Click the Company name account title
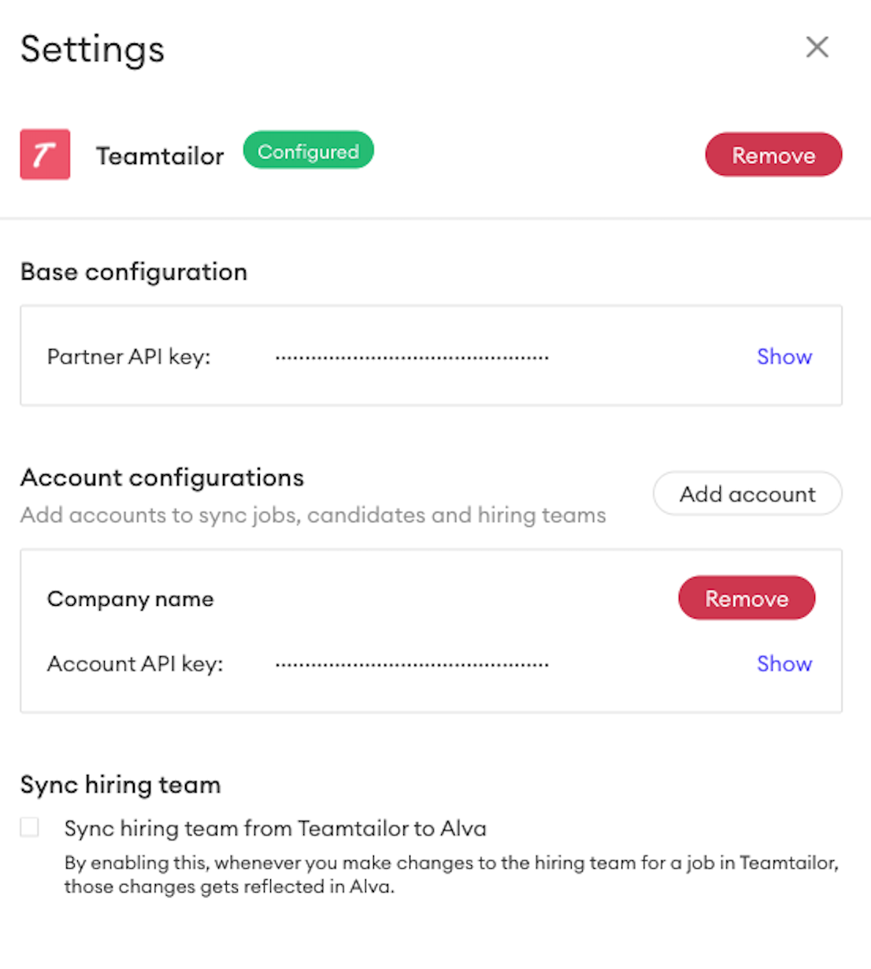 [131, 600]
